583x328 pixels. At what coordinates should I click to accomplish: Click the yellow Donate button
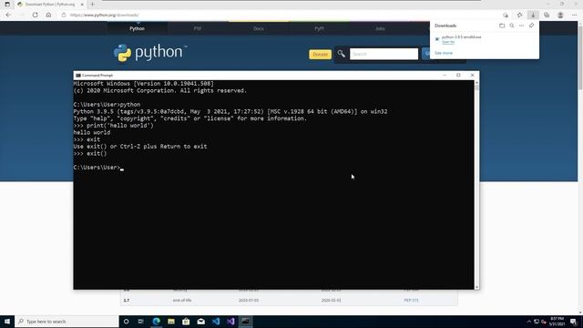pyautogui.click(x=320, y=55)
